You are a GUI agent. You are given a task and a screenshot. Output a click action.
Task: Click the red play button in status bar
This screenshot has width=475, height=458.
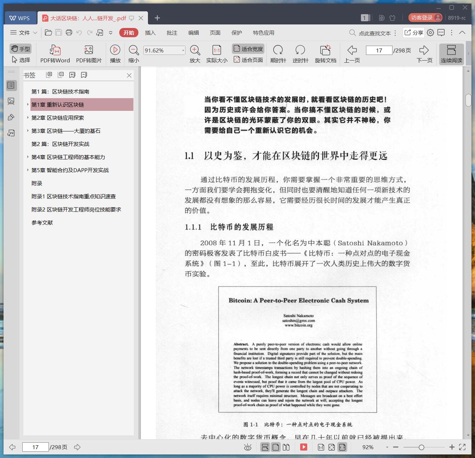tap(304, 447)
